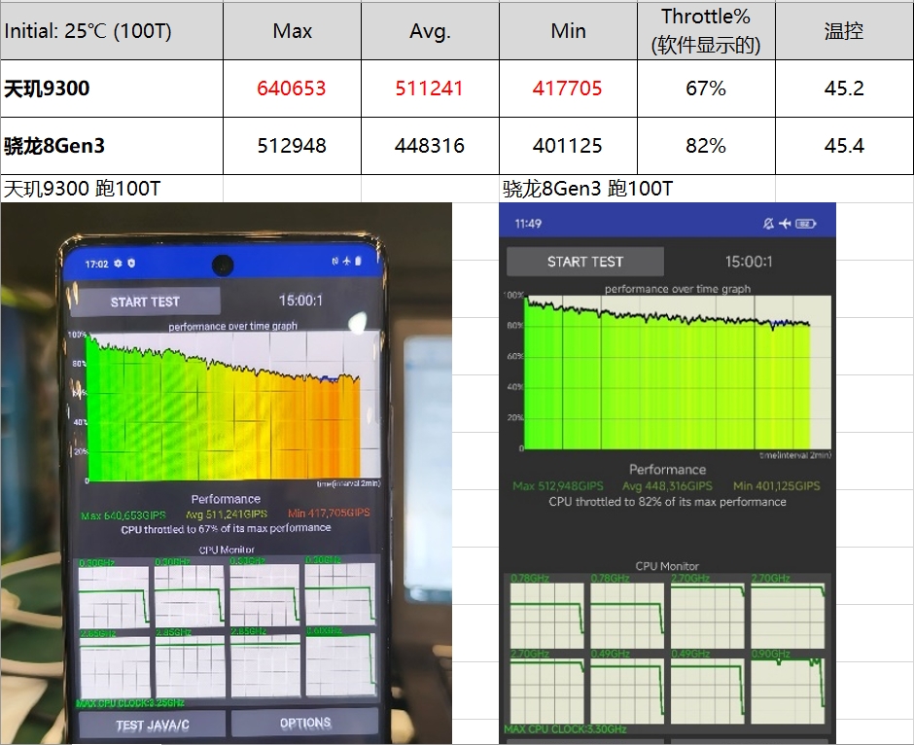914x745 pixels.
Task: Open OPTIONS on the left phone
Action: coord(305,724)
